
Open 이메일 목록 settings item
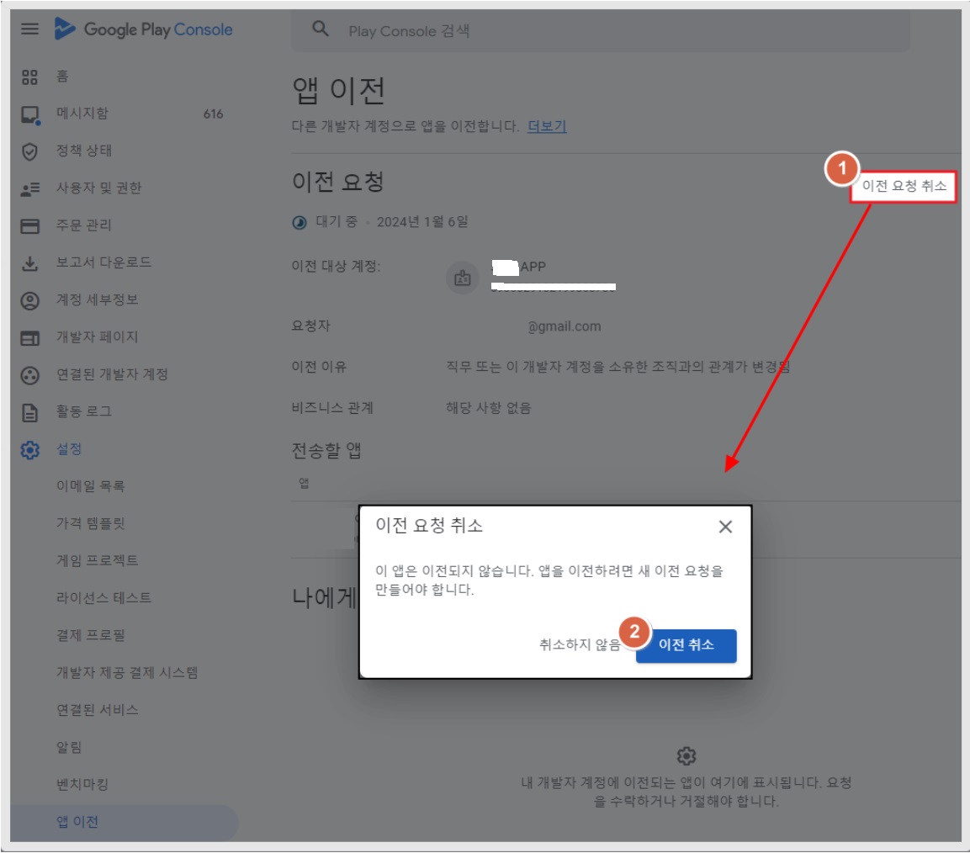click(90, 486)
